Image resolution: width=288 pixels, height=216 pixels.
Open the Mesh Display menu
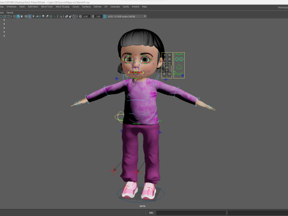62,7
